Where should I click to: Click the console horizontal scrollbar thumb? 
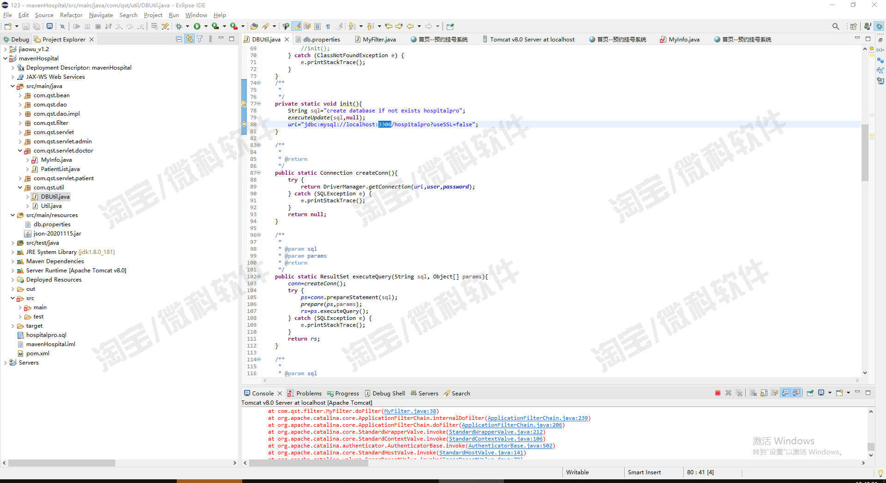(x=308, y=463)
